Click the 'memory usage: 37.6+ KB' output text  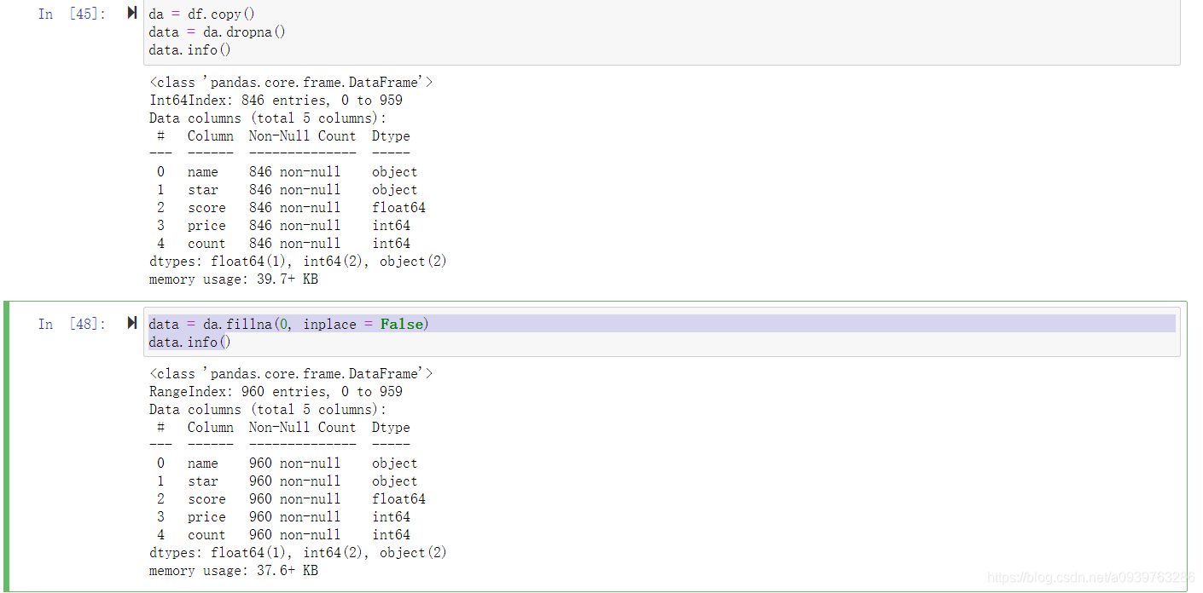tap(233, 571)
